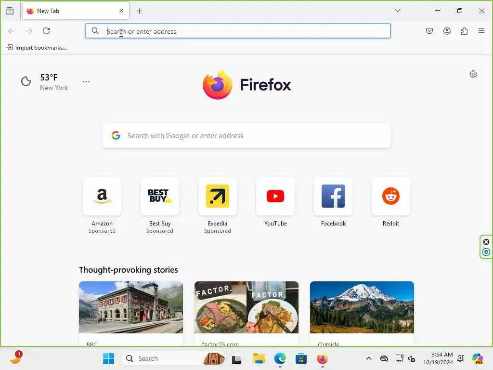This screenshot has height=370, width=493.
Task: Switch to Firefox using the taskbar icon
Action: (322, 358)
